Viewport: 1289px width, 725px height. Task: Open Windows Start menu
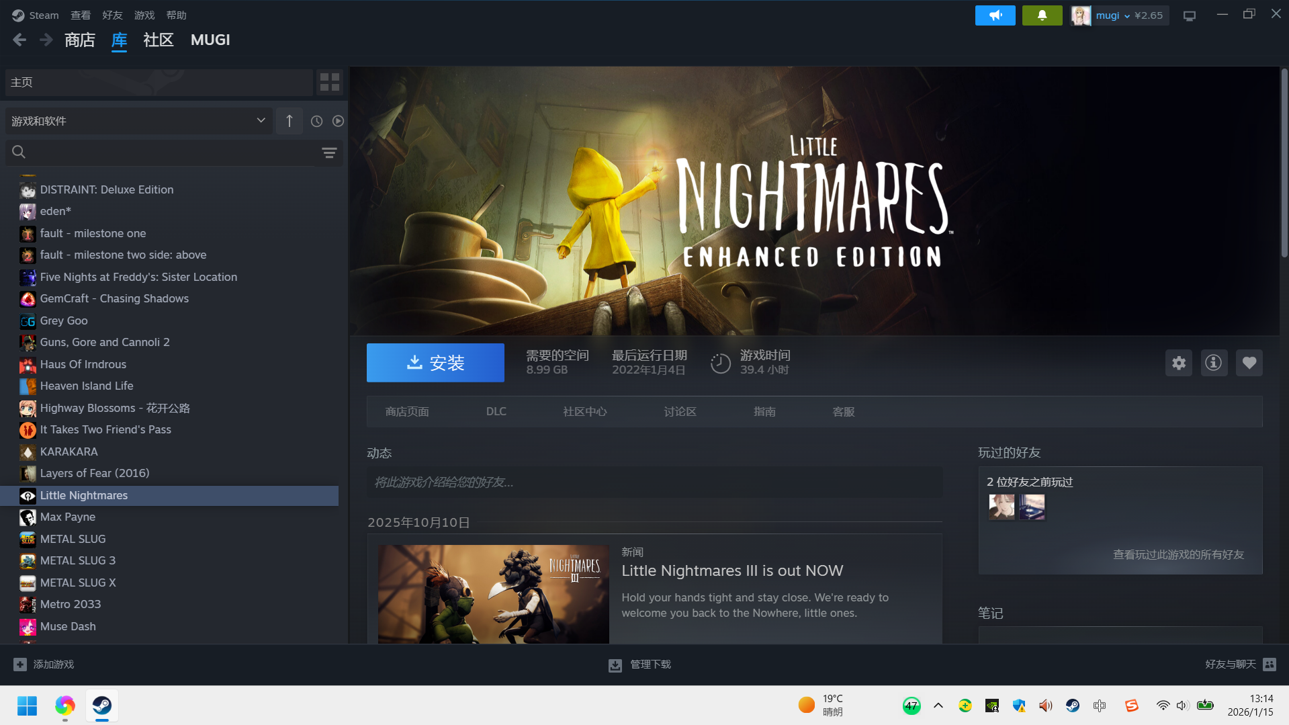[27, 706]
